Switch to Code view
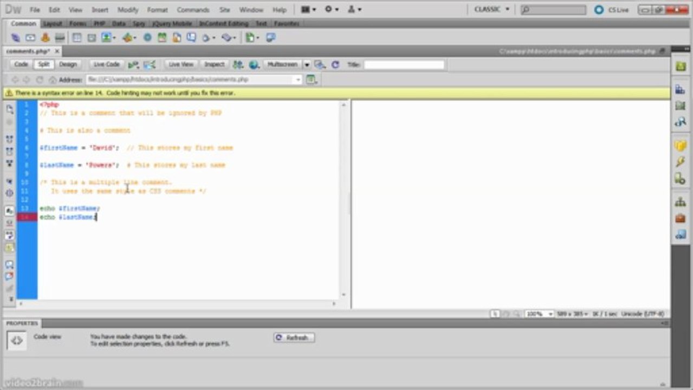Viewport: 693px width, 390px height. [x=21, y=64]
